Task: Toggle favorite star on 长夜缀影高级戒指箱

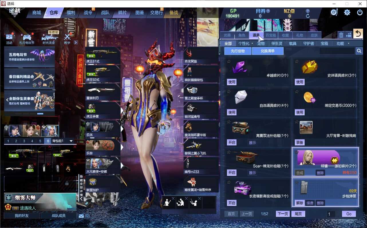Action: pyautogui.click(x=229, y=182)
